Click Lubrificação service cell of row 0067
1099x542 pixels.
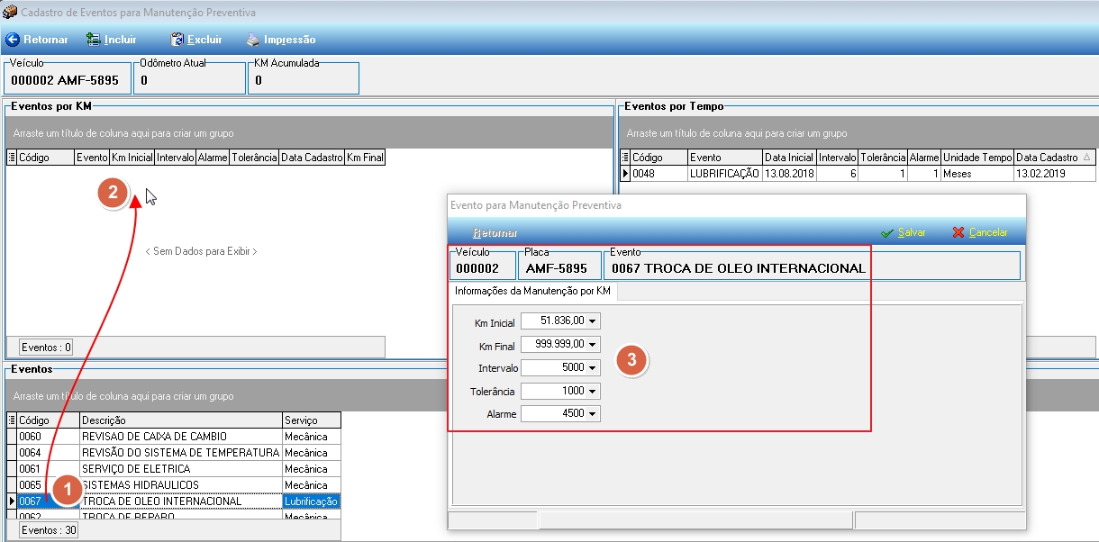[x=312, y=501]
